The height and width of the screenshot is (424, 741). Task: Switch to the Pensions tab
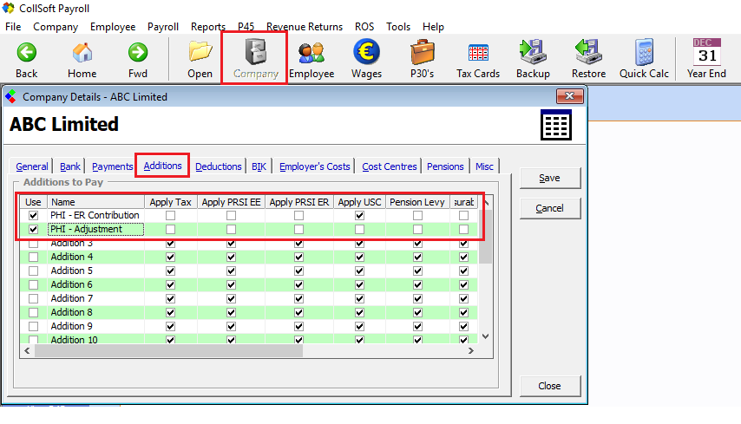[445, 166]
